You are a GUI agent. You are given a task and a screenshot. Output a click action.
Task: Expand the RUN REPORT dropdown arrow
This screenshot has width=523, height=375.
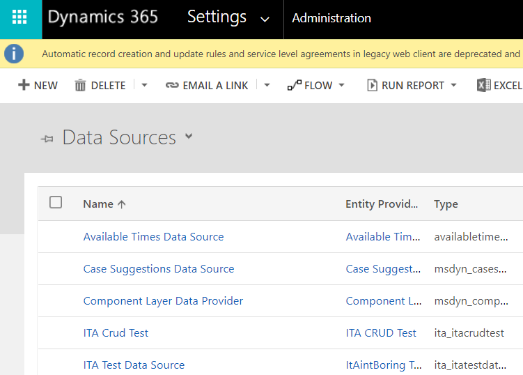(453, 85)
